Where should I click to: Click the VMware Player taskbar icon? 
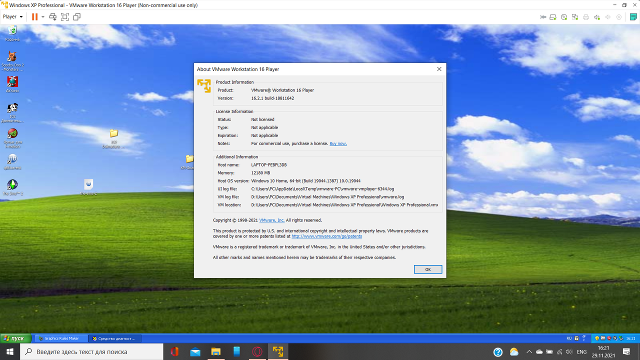tap(277, 352)
